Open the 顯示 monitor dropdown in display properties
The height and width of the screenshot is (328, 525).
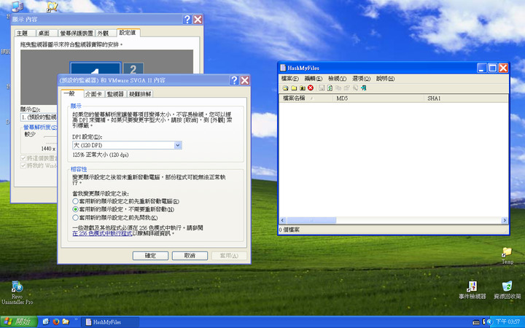[39, 117]
